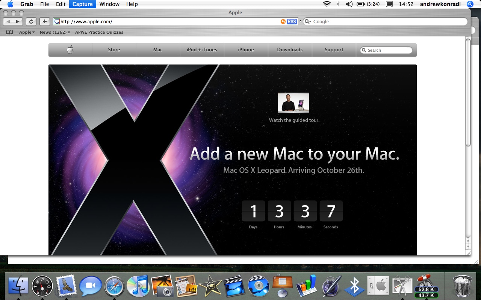
Task: Open the Mac tab on apple.com
Action: (158, 50)
